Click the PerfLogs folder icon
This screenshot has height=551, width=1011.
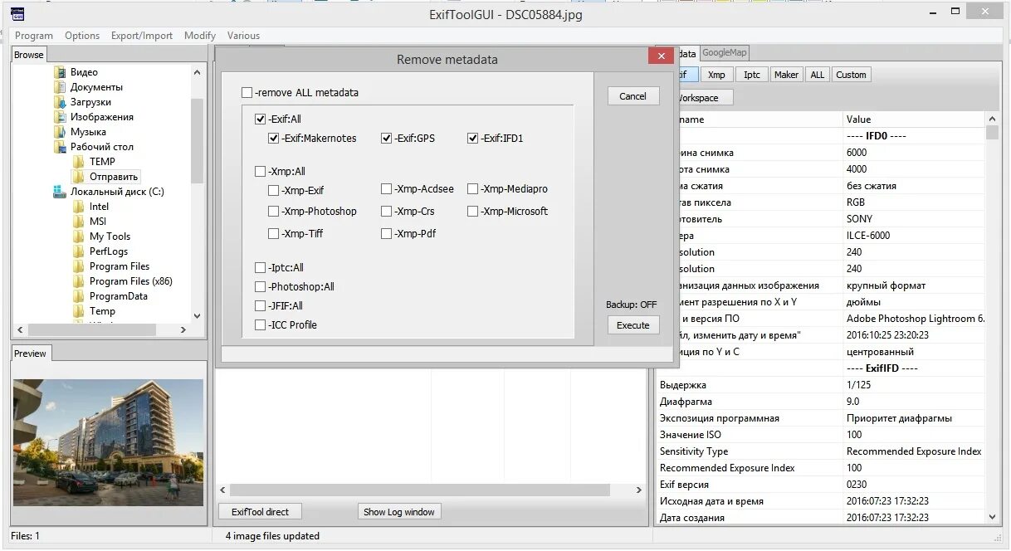click(x=79, y=251)
